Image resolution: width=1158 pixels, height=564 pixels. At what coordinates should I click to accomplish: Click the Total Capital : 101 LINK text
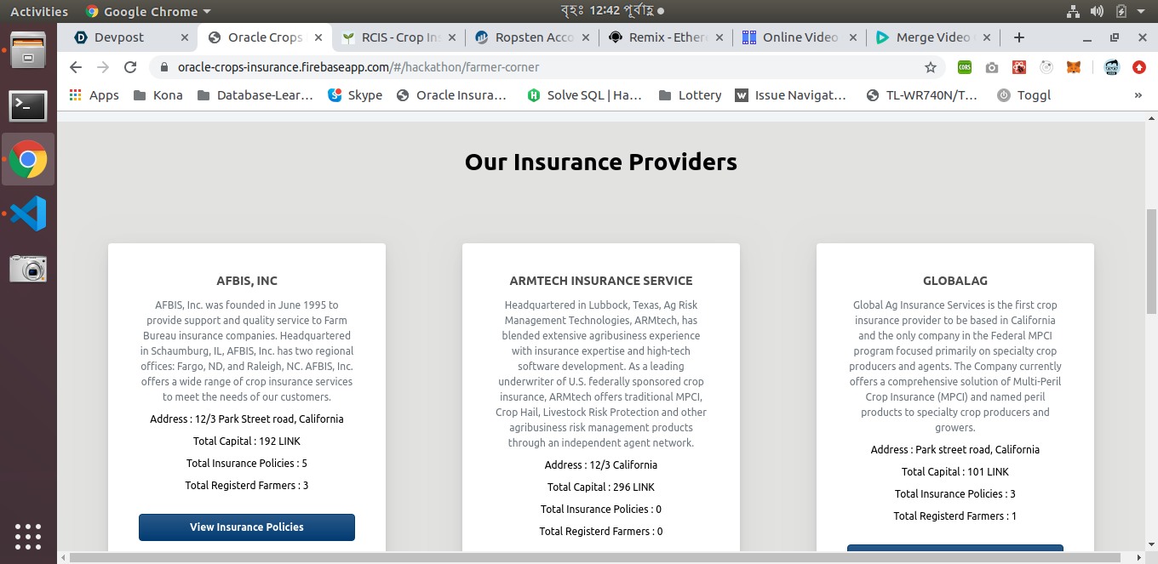pos(955,472)
